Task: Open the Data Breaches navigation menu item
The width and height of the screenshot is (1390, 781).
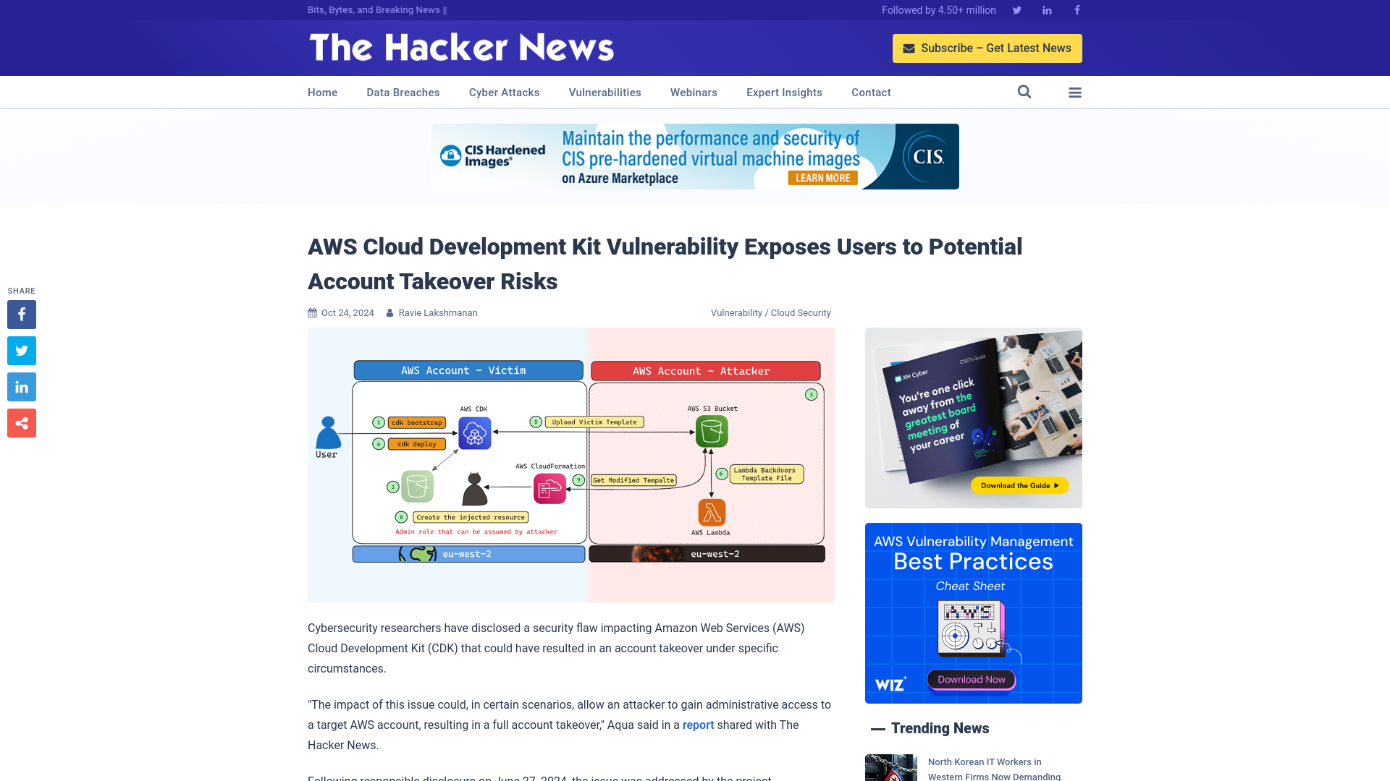Action: (403, 93)
